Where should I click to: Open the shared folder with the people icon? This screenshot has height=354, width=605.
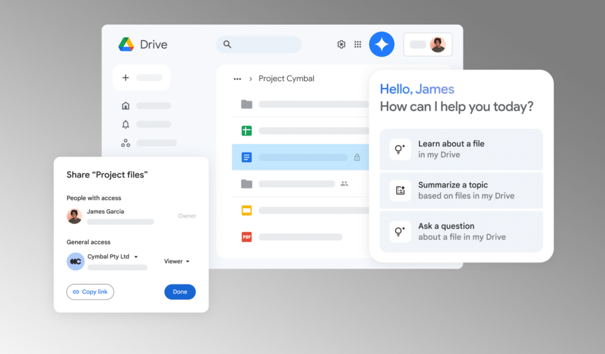point(247,184)
